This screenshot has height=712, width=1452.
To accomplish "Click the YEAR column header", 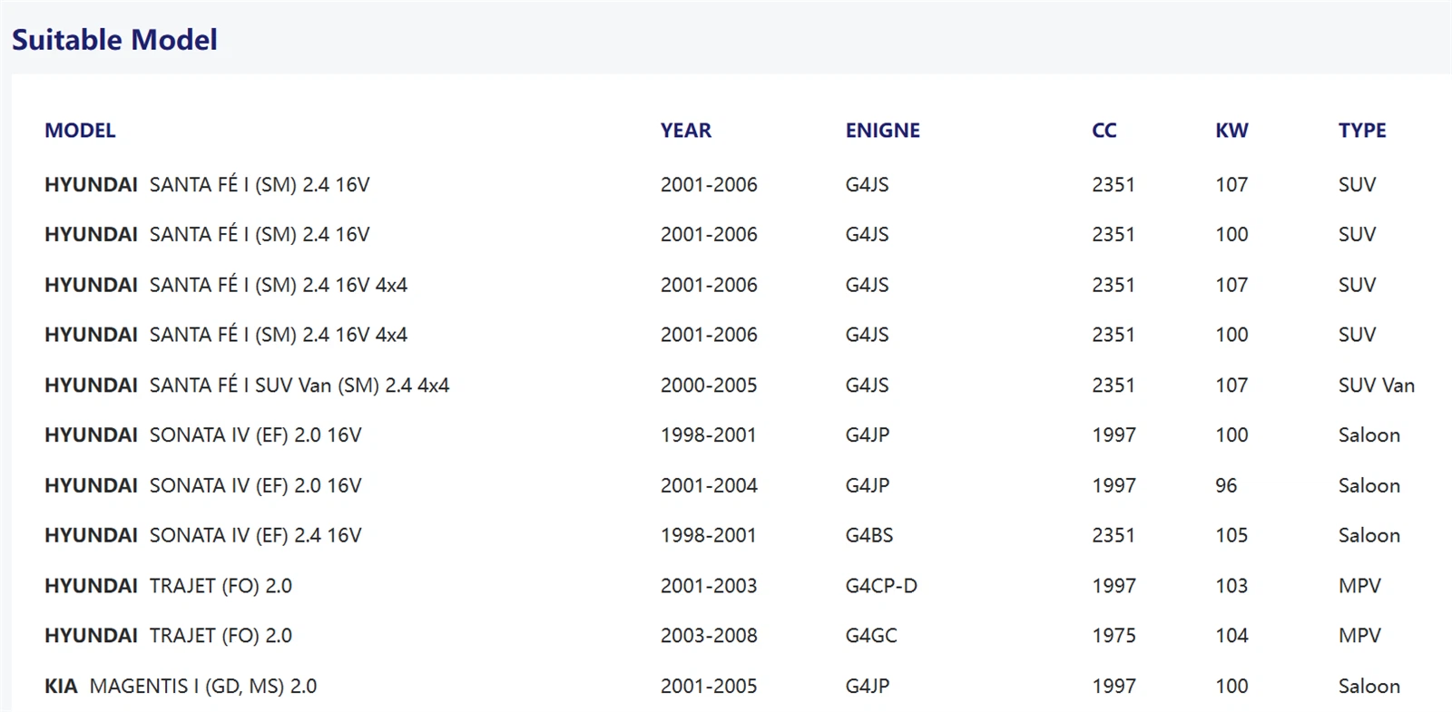I will [x=686, y=131].
